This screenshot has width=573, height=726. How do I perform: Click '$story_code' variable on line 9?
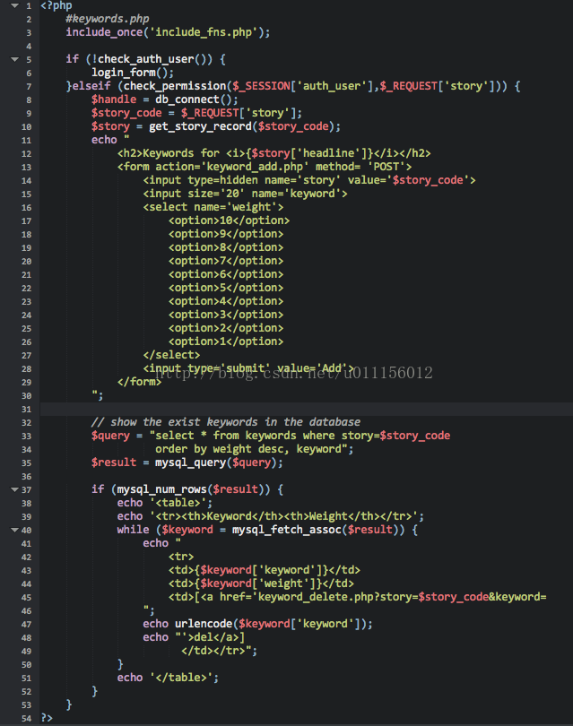tap(127, 113)
